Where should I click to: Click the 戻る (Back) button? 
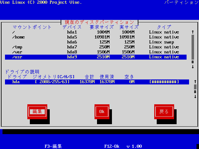tap(164, 112)
